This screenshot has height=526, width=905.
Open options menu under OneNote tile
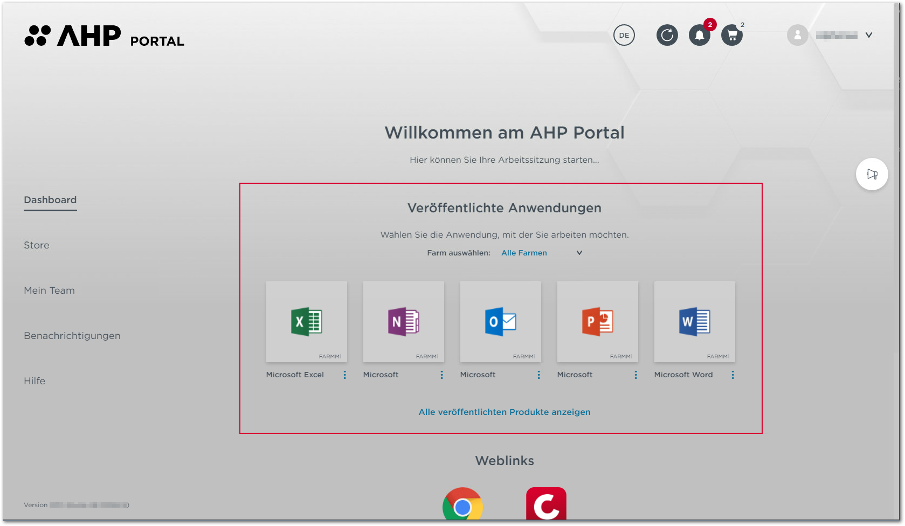point(442,375)
